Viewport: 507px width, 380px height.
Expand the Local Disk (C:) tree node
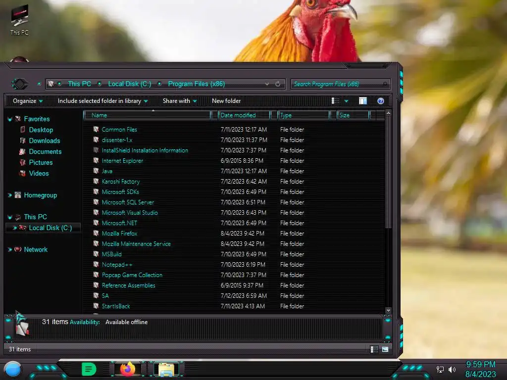click(14, 228)
